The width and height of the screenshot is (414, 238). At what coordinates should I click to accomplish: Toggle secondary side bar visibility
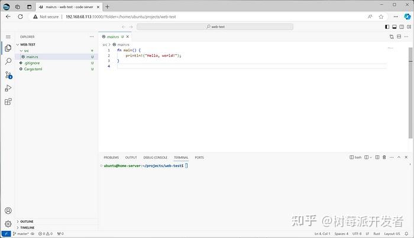click(402, 27)
